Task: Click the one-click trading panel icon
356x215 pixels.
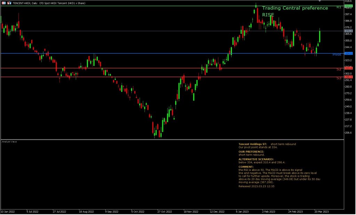Action: pyautogui.click(x=9, y=3)
